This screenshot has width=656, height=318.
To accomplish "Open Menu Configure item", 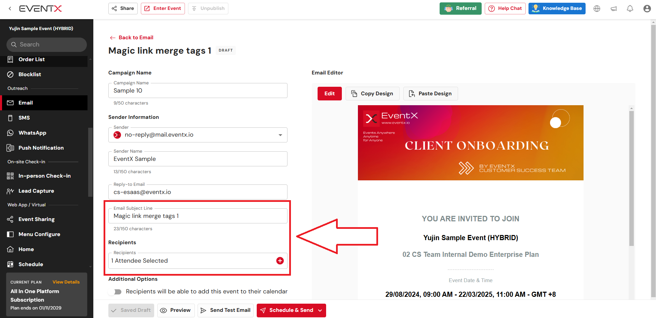I will [x=44, y=234].
